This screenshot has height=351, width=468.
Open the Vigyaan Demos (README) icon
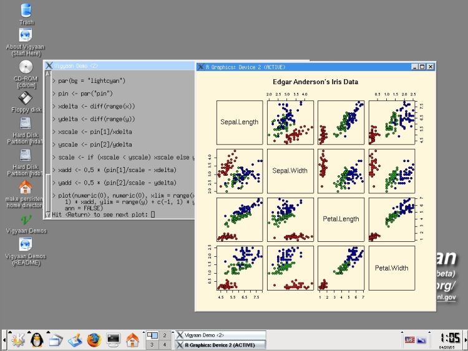pos(26,244)
